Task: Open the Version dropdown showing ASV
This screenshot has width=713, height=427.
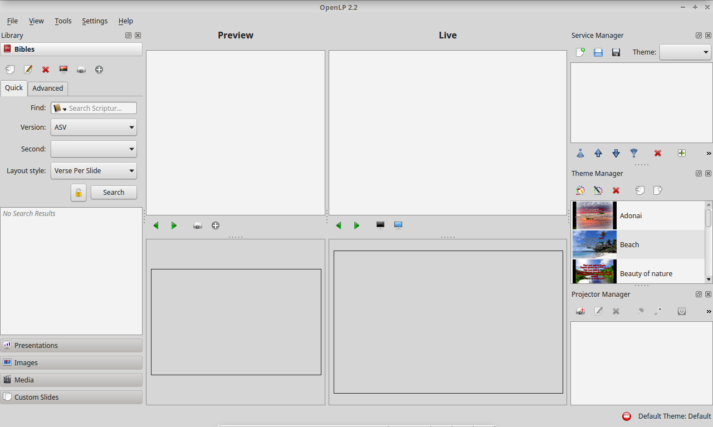Action: (x=94, y=127)
